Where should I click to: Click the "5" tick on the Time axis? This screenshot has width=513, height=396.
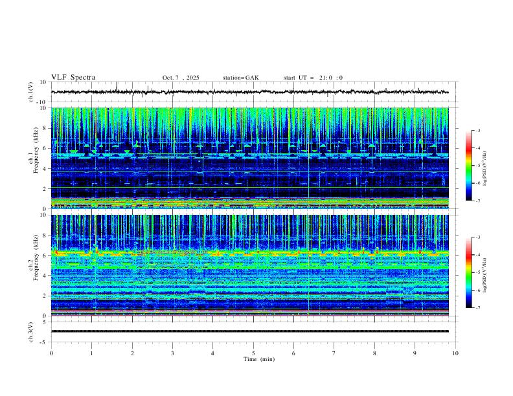253,353
